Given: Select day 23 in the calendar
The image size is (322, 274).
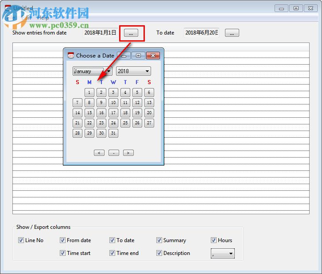Looking at the screenshot, I should (101, 123).
